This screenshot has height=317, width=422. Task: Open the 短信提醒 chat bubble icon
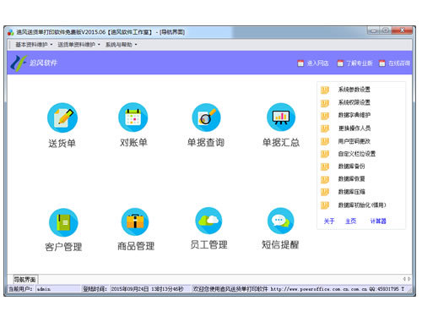[280, 221]
